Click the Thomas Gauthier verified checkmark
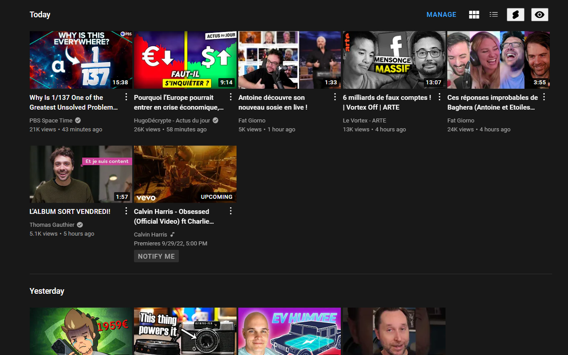This screenshot has height=355, width=568. pos(80,225)
